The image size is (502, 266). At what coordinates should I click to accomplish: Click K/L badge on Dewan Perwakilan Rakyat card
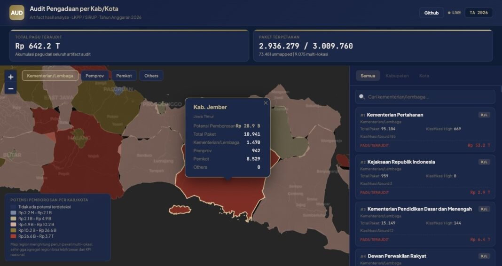tap(484, 256)
